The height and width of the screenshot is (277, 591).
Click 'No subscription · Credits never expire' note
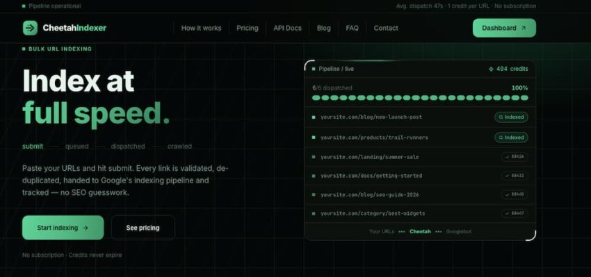click(x=72, y=255)
